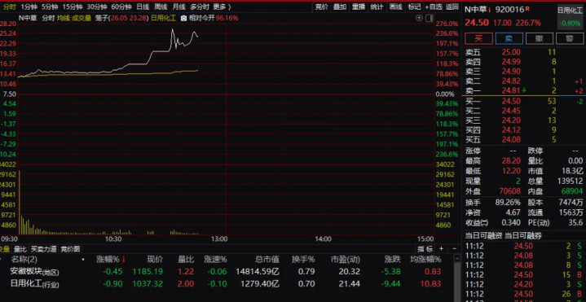
Task: Click the red R marker after 920016
Action: coord(527,8)
